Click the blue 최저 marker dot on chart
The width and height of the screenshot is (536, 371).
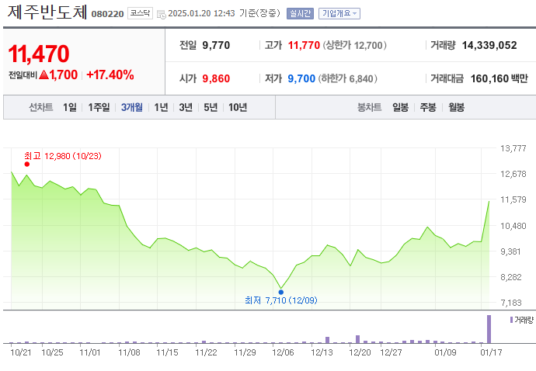tap(281, 292)
